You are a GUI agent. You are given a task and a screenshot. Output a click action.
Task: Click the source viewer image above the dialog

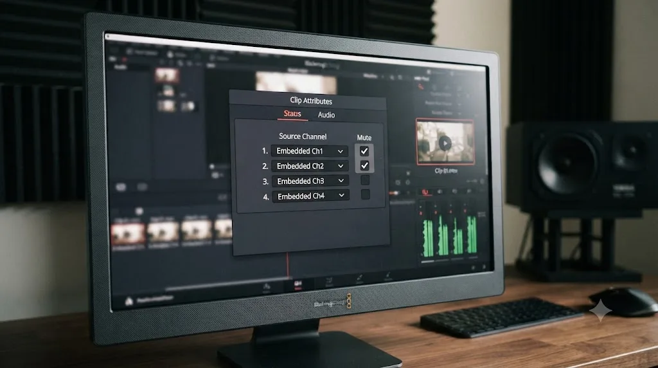296,82
